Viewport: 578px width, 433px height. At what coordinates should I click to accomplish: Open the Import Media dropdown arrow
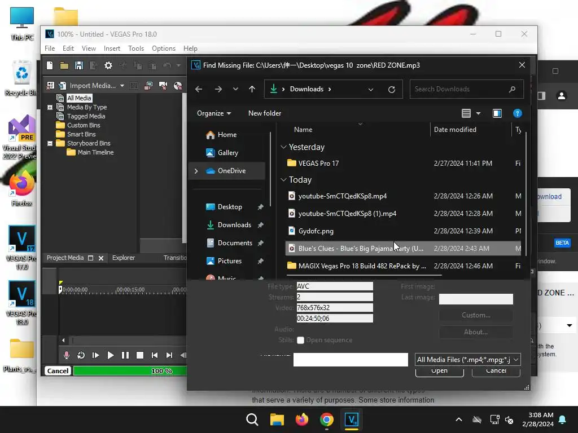point(122,86)
